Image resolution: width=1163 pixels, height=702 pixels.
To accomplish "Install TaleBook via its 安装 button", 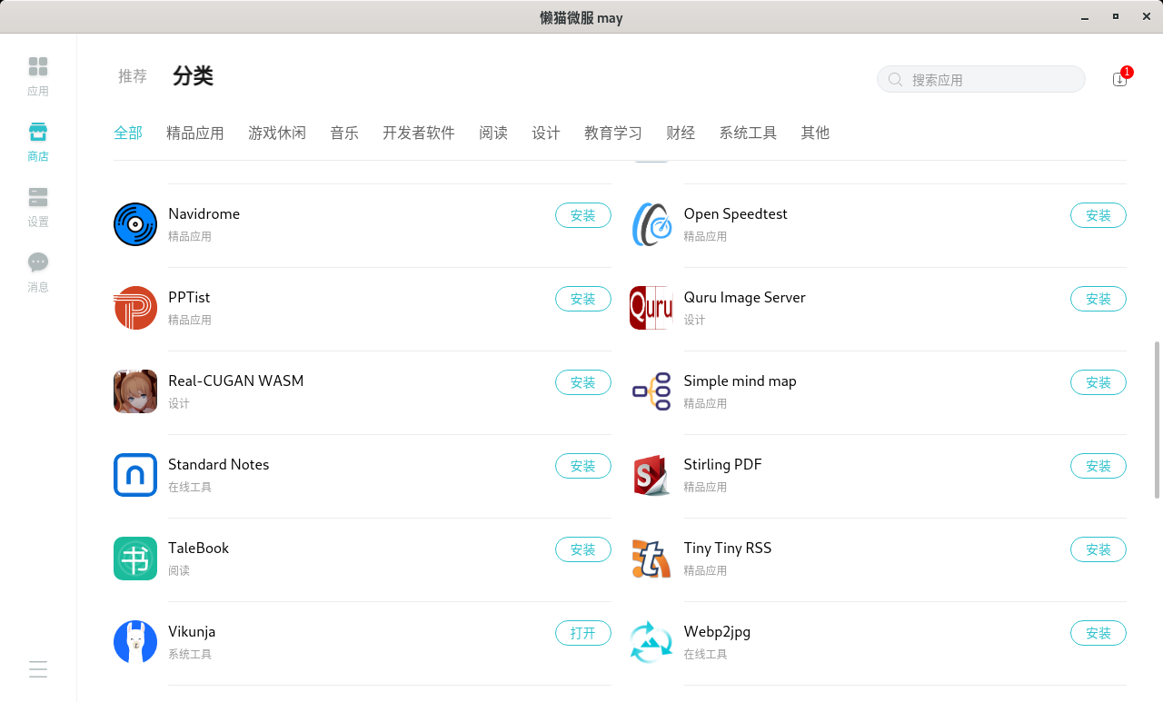I will coord(583,549).
